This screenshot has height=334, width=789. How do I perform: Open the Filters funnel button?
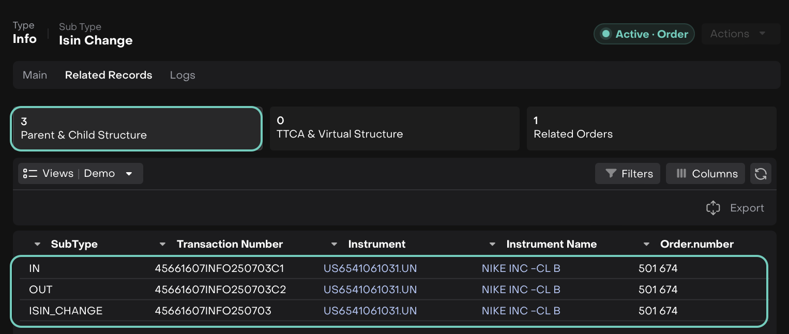pyautogui.click(x=629, y=174)
